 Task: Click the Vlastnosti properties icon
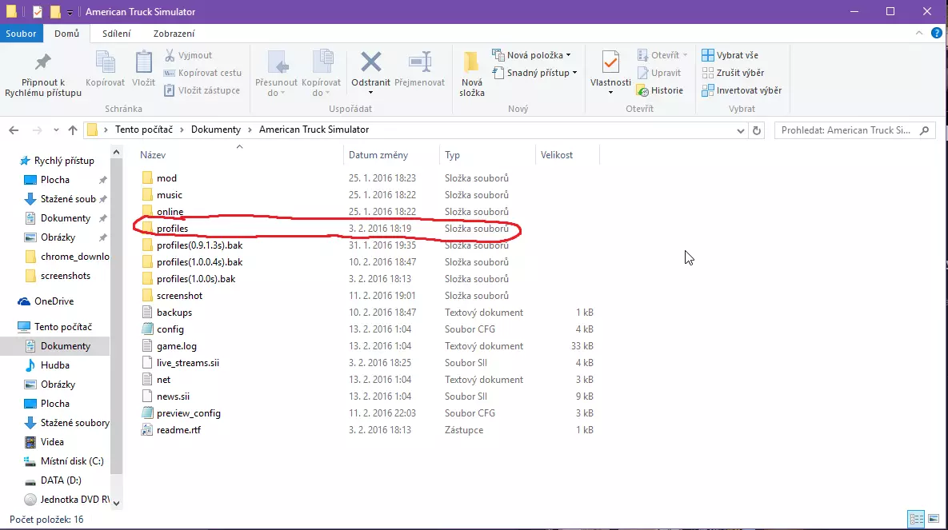610,73
